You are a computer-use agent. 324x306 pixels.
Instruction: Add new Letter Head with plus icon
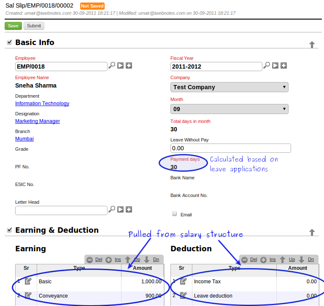coord(129,210)
